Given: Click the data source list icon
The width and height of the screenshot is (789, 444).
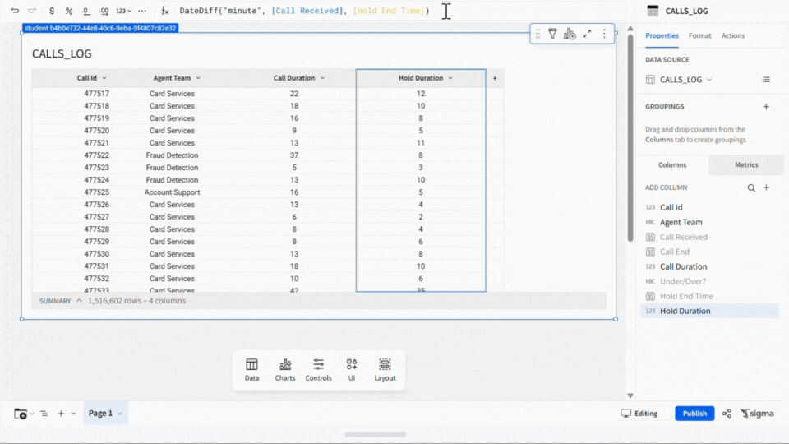Looking at the screenshot, I should [766, 80].
